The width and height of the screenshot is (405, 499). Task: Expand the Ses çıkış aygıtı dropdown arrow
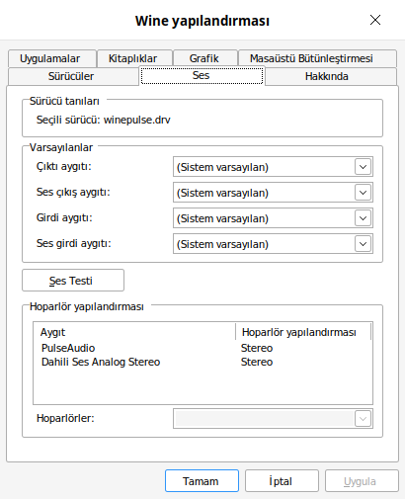(x=363, y=193)
